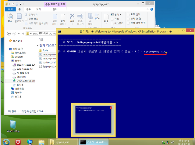195x145 pixels.
Task: Click the Properties (속성) icon
Action: 106,16
